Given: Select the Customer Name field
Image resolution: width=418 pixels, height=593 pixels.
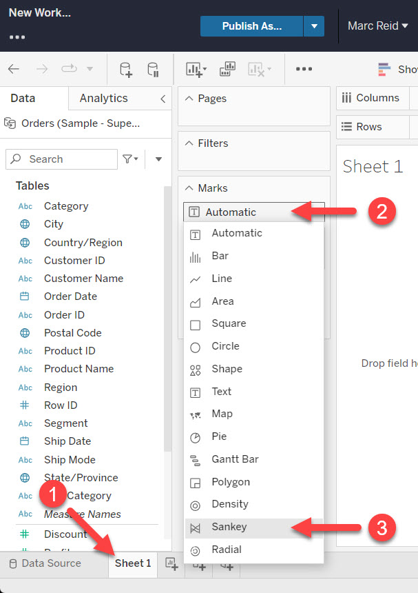Looking at the screenshot, I should click(x=83, y=279).
